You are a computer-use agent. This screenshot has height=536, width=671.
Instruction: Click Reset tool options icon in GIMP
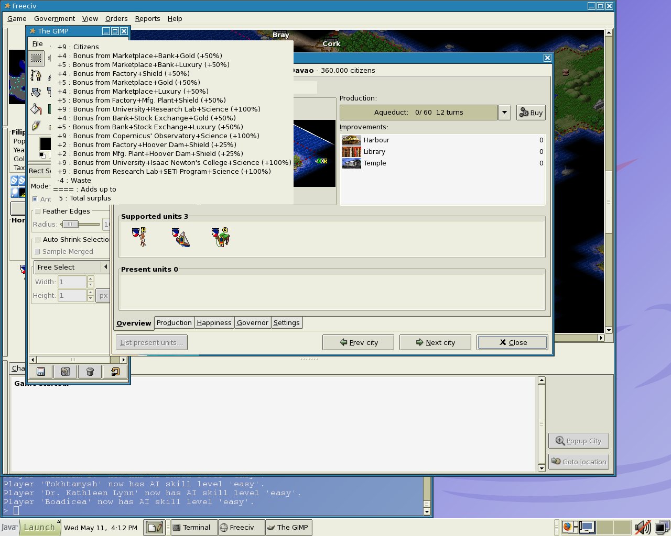coord(115,372)
